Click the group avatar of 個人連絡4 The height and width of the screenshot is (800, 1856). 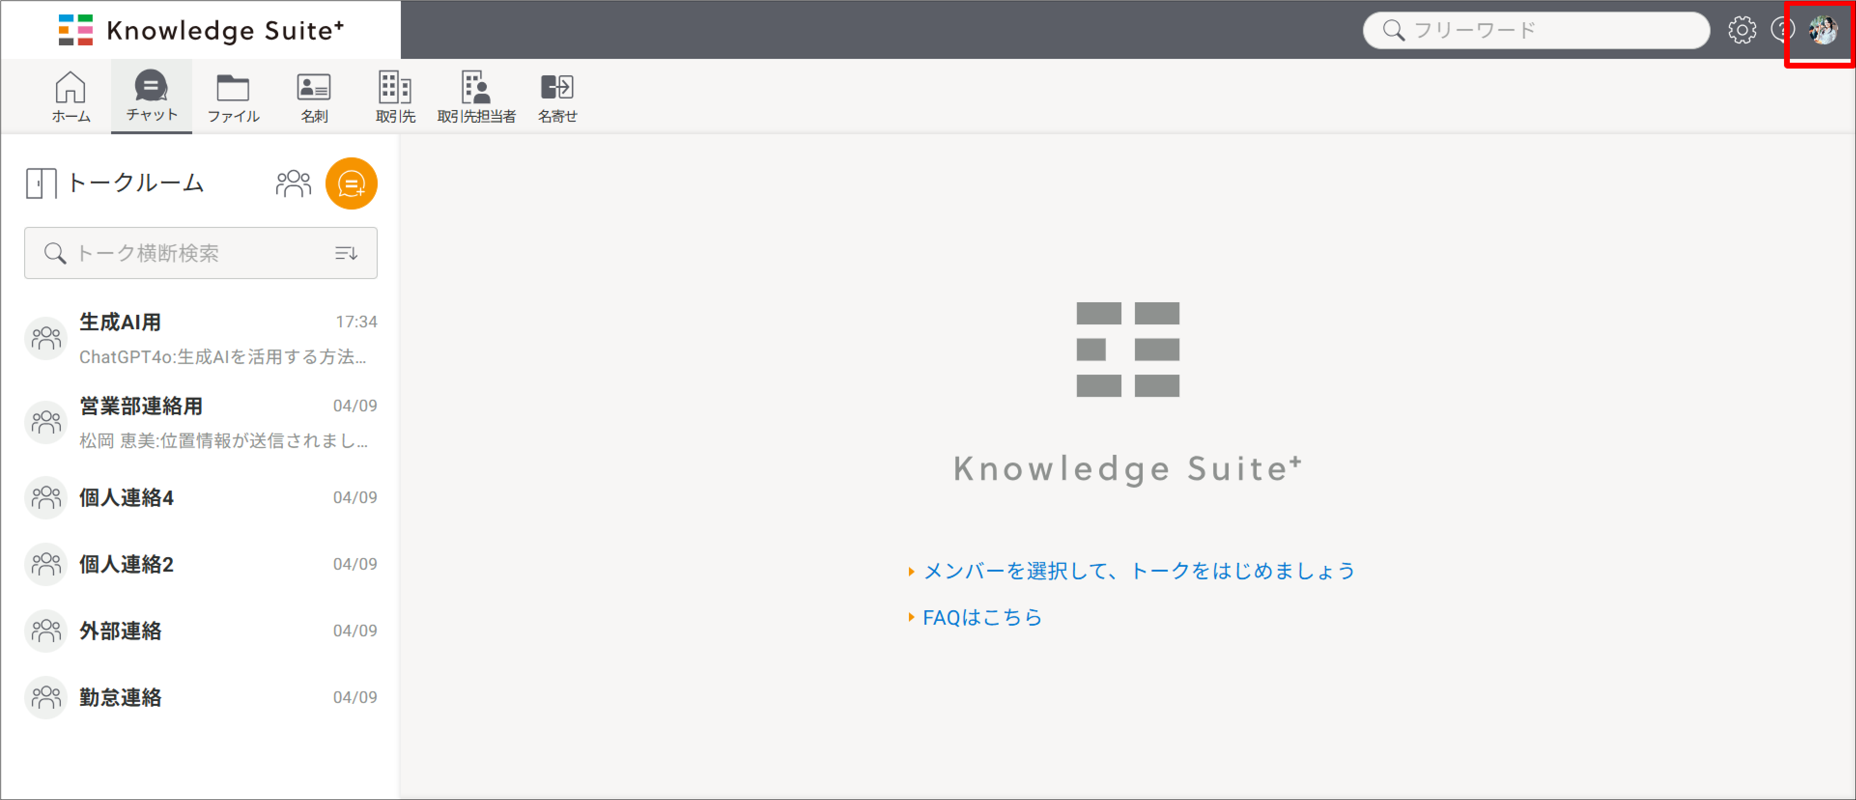(x=46, y=498)
